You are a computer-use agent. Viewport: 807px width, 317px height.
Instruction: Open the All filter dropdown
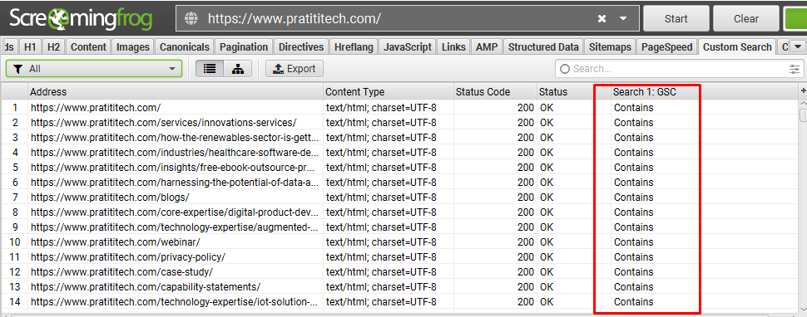coord(94,69)
